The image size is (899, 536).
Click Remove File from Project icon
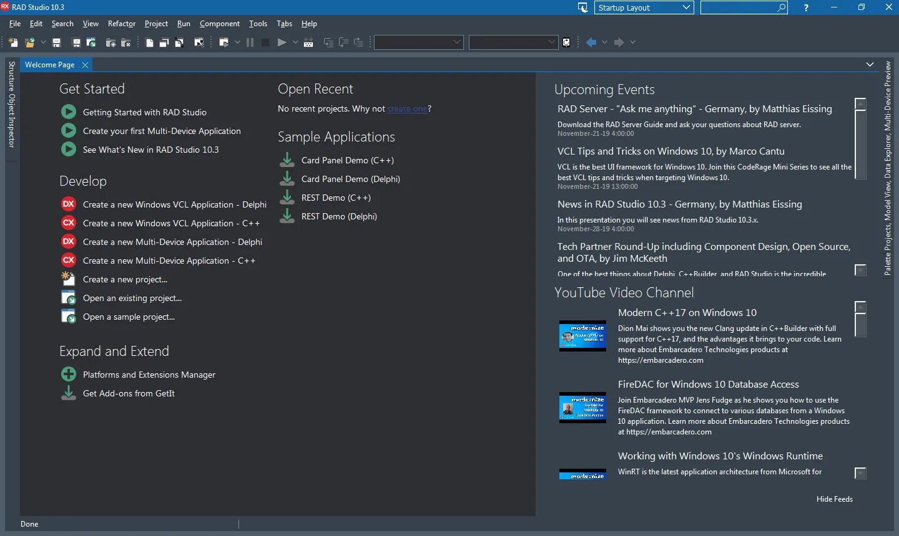[x=125, y=42]
